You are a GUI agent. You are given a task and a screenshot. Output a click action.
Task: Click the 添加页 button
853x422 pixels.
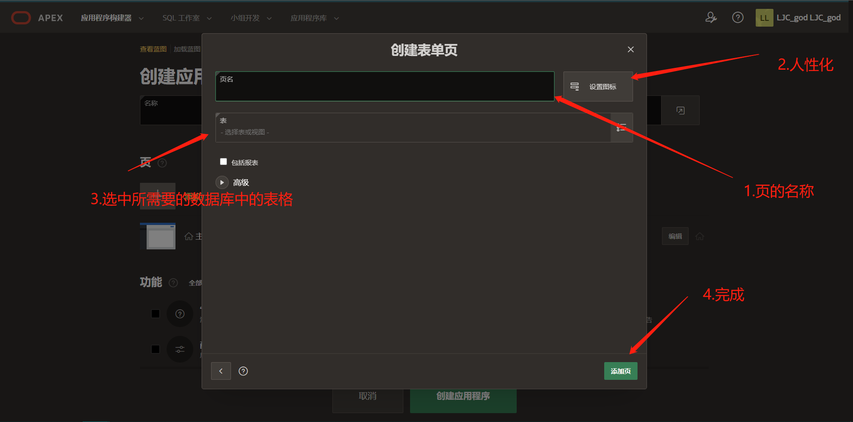click(x=621, y=371)
